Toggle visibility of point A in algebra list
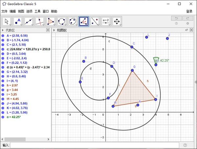Image resolution: width=197 pixels, height=149 pixels. coord(3,35)
